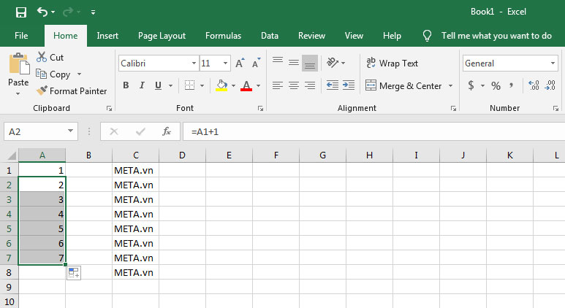Image resolution: width=565 pixels, height=308 pixels.
Task: Toggle Bottom Align icon
Action: (310, 63)
